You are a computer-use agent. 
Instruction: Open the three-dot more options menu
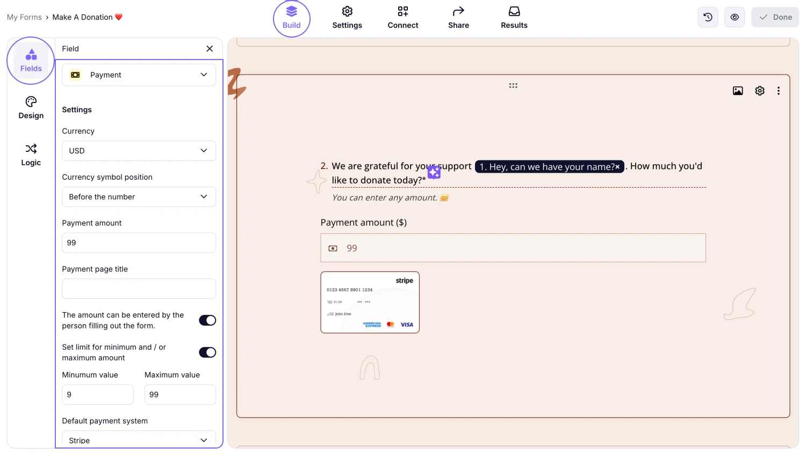pos(778,91)
